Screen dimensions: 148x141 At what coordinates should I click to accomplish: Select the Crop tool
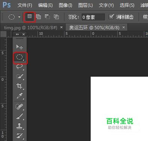(19, 86)
